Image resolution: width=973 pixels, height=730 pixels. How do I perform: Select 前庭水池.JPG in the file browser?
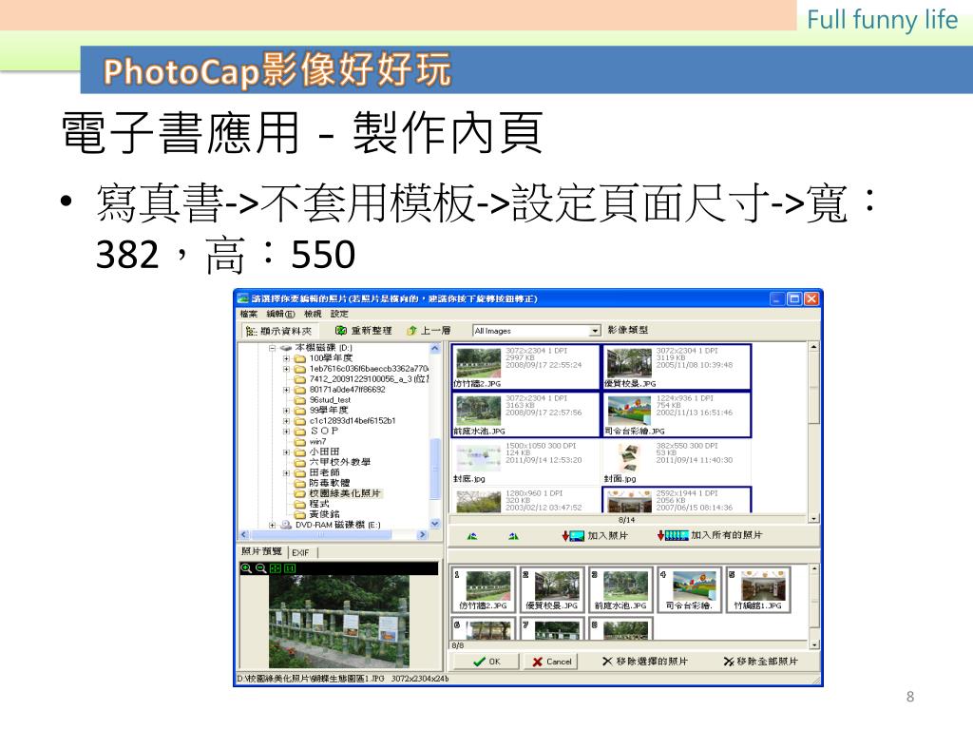[x=525, y=414]
